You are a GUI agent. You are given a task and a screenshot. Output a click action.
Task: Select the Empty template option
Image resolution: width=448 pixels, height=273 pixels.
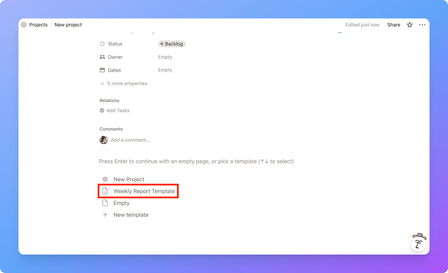coord(121,203)
